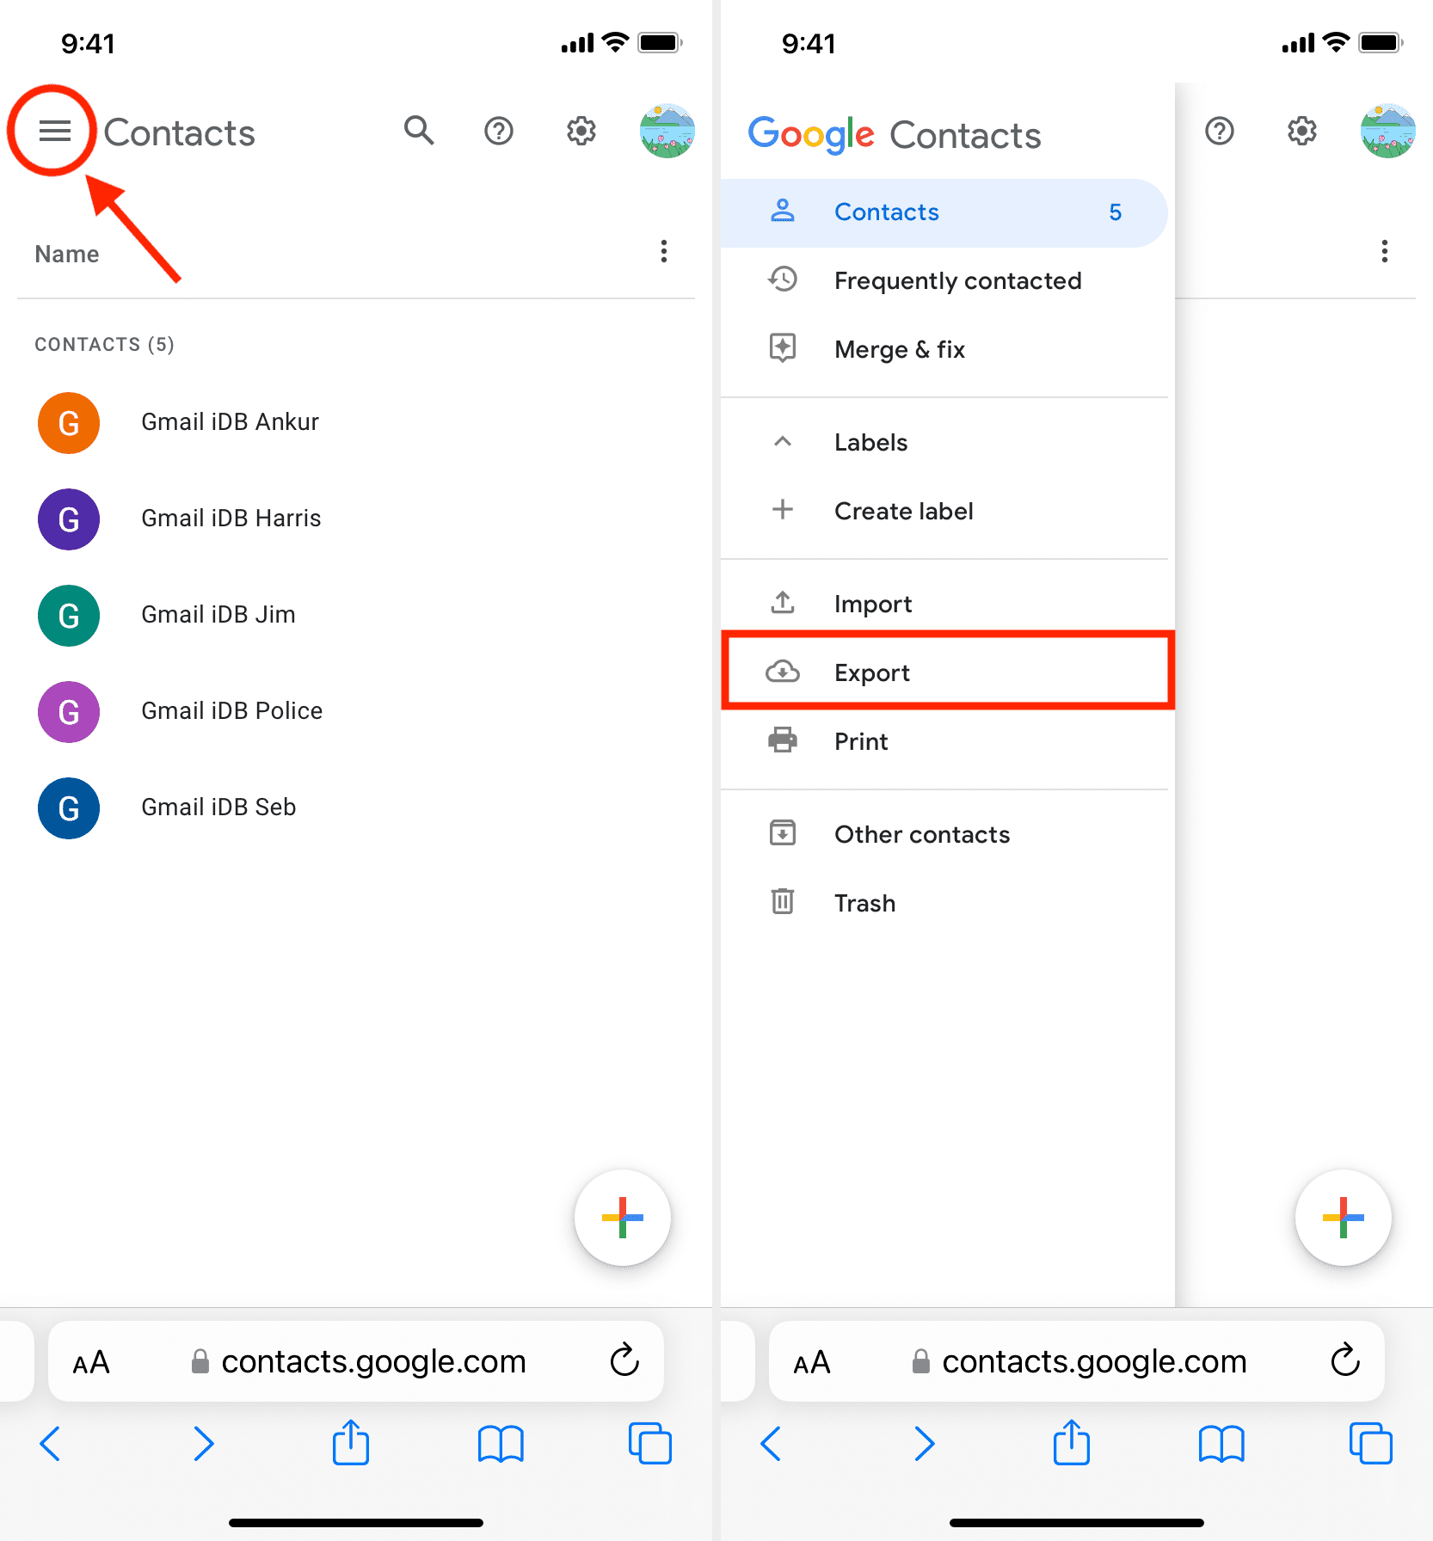Open the settings gear in left screen
Screen dimensions: 1433x1541
pyautogui.click(x=581, y=131)
